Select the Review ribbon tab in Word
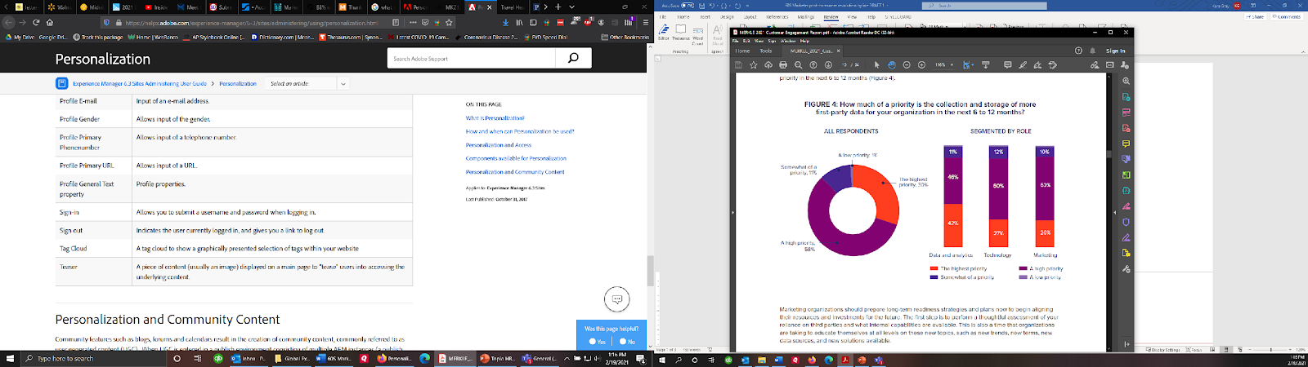This screenshot has width=1308, height=367. coord(831,16)
